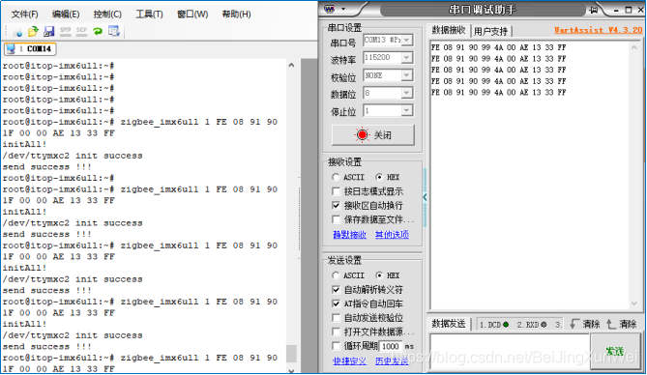Select HEX receive mode
Viewport: 647px width, 375px height.
point(388,177)
